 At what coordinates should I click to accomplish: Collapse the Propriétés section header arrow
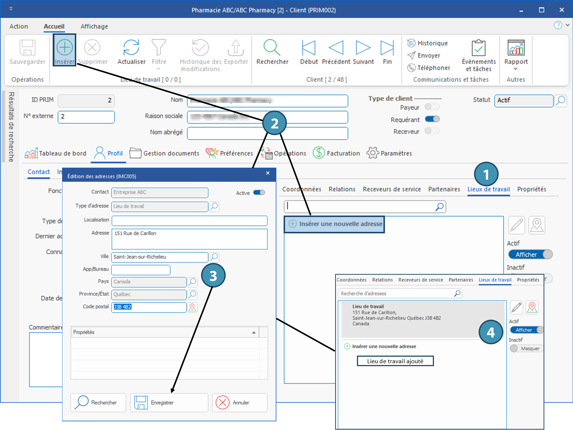(x=254, y=332)
